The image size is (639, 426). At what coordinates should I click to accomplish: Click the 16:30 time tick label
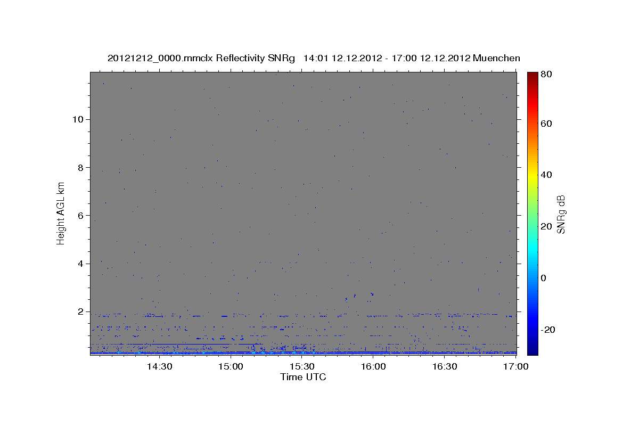point(445,367)
